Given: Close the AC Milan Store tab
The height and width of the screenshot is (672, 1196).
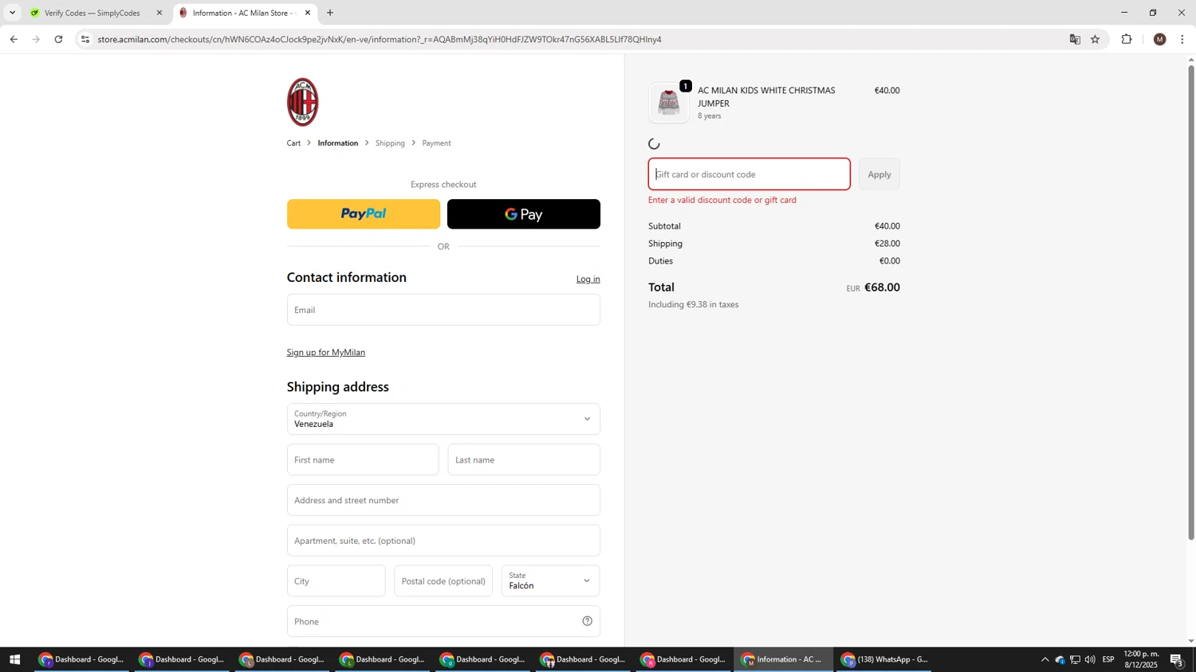Looking at the screenshot, I should click(308, 13).
